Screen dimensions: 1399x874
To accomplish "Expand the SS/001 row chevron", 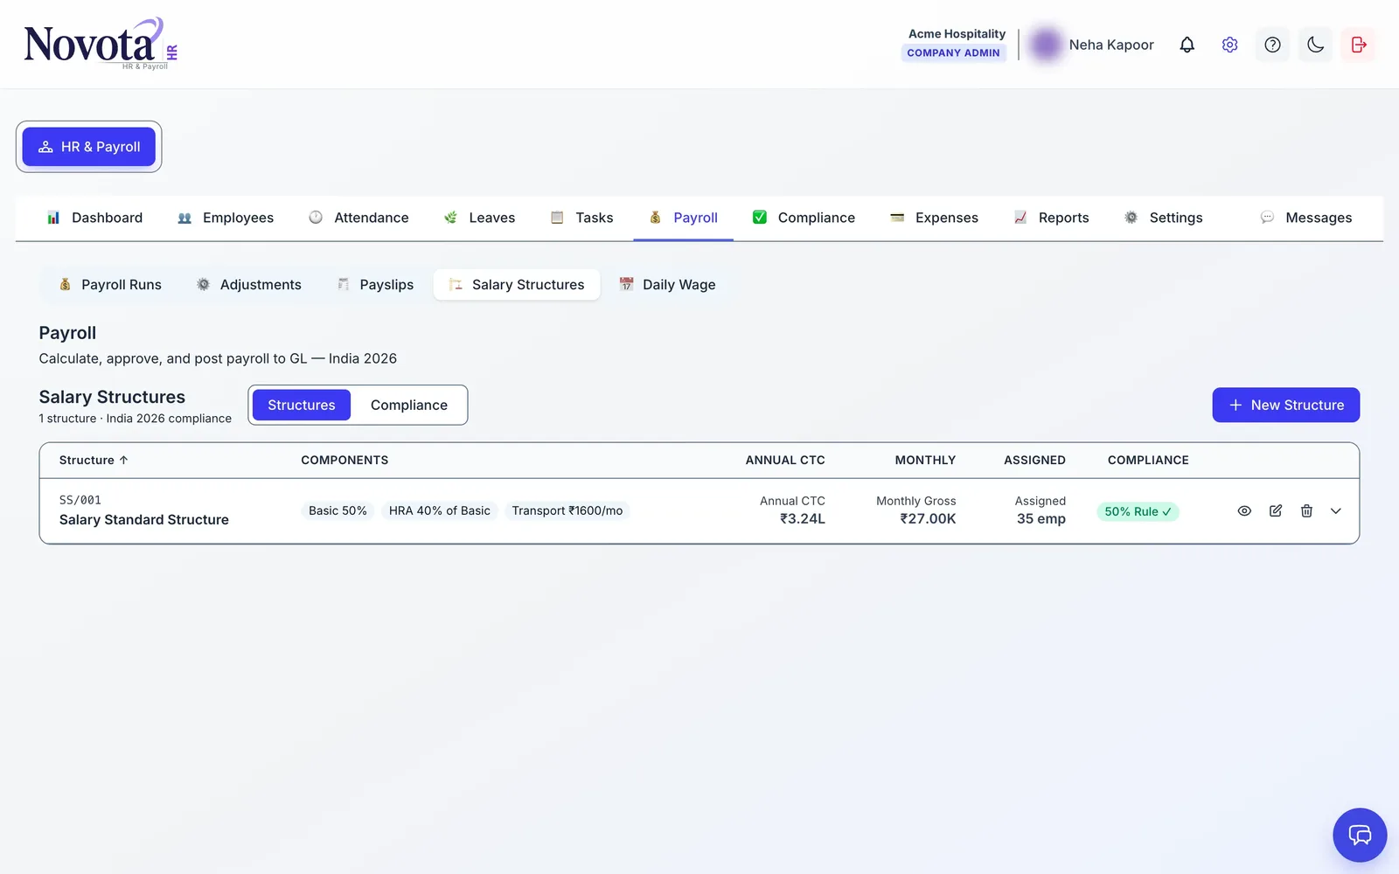I will 1336,510.
